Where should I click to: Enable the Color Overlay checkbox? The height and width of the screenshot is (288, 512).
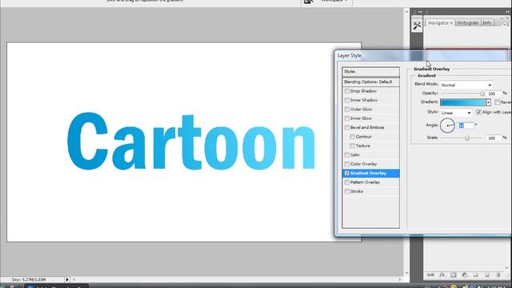point(346,164)
